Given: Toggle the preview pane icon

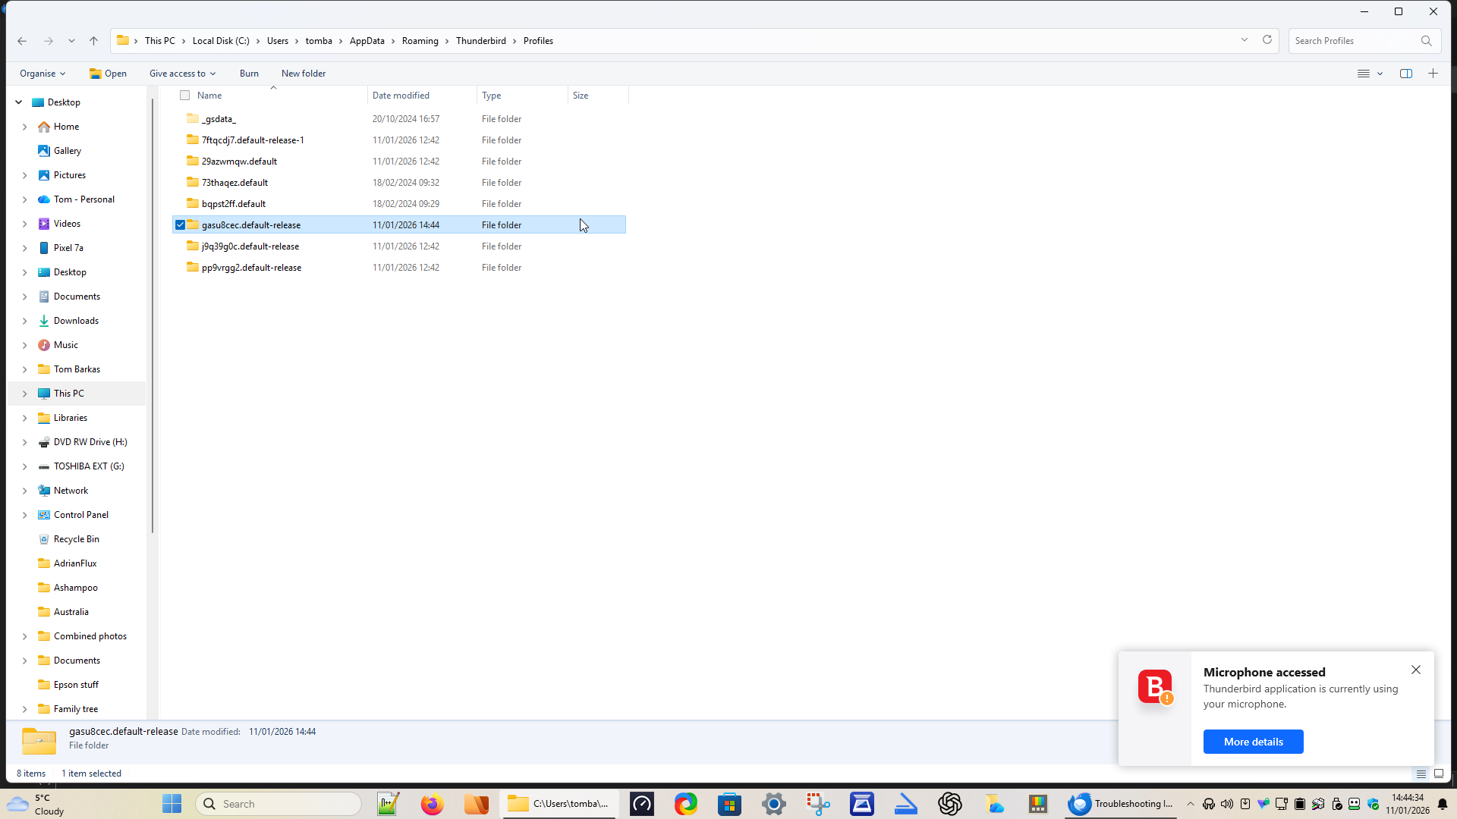Looking at the screenshot, I should (x=1405, y=74).
